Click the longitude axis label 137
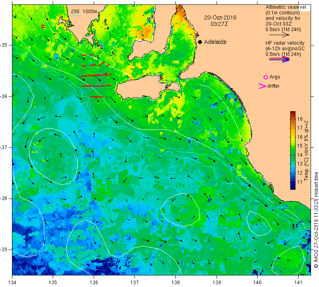The image size is (319, 287). (x=135, y=283)
